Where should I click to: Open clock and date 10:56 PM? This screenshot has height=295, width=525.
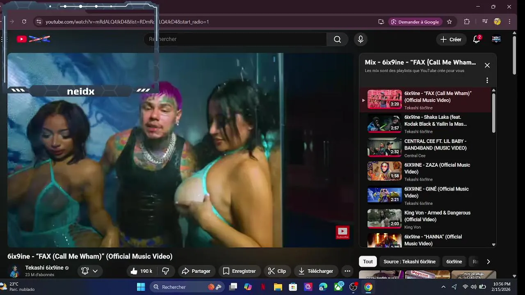pos(502,287)
